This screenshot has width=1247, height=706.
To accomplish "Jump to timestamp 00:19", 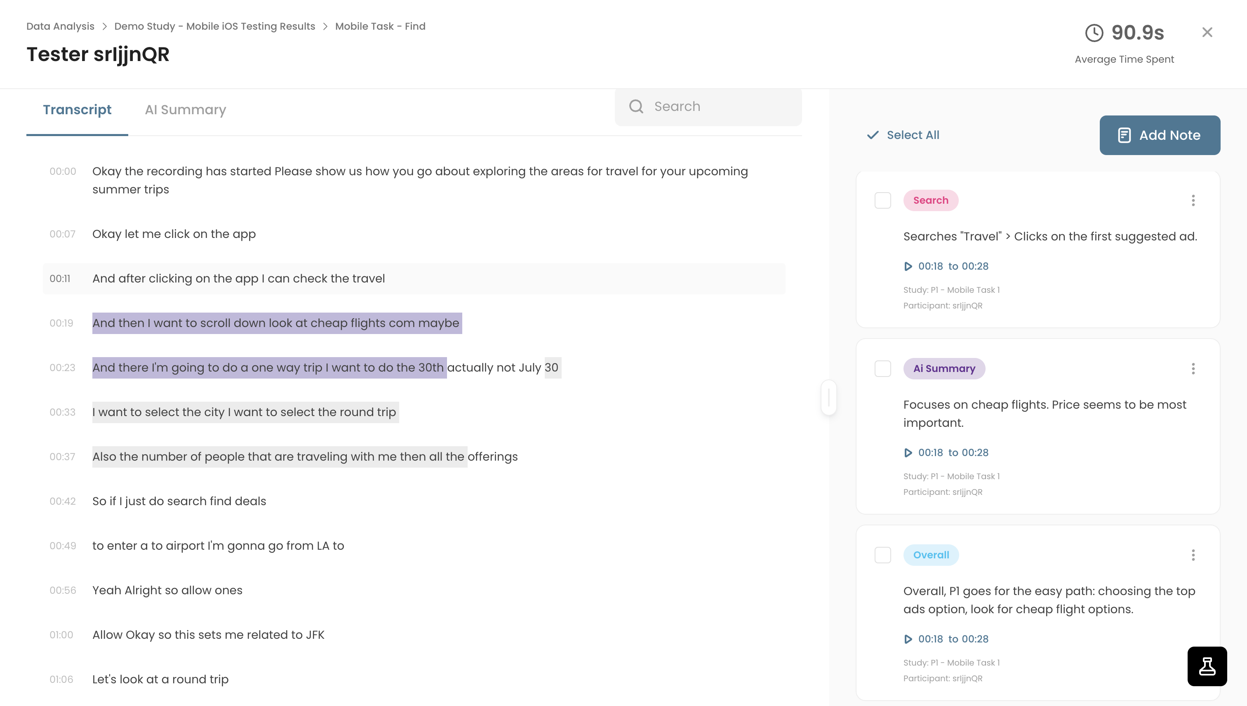I will click(61, 323).
